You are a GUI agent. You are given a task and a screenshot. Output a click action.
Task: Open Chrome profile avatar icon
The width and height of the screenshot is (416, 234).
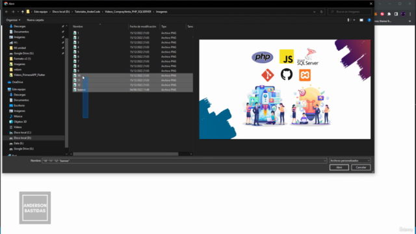[x=403, y=14]
